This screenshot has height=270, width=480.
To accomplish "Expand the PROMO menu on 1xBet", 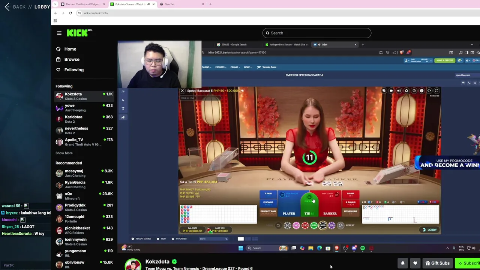I will pyautogui.click(x=235, y=67).
